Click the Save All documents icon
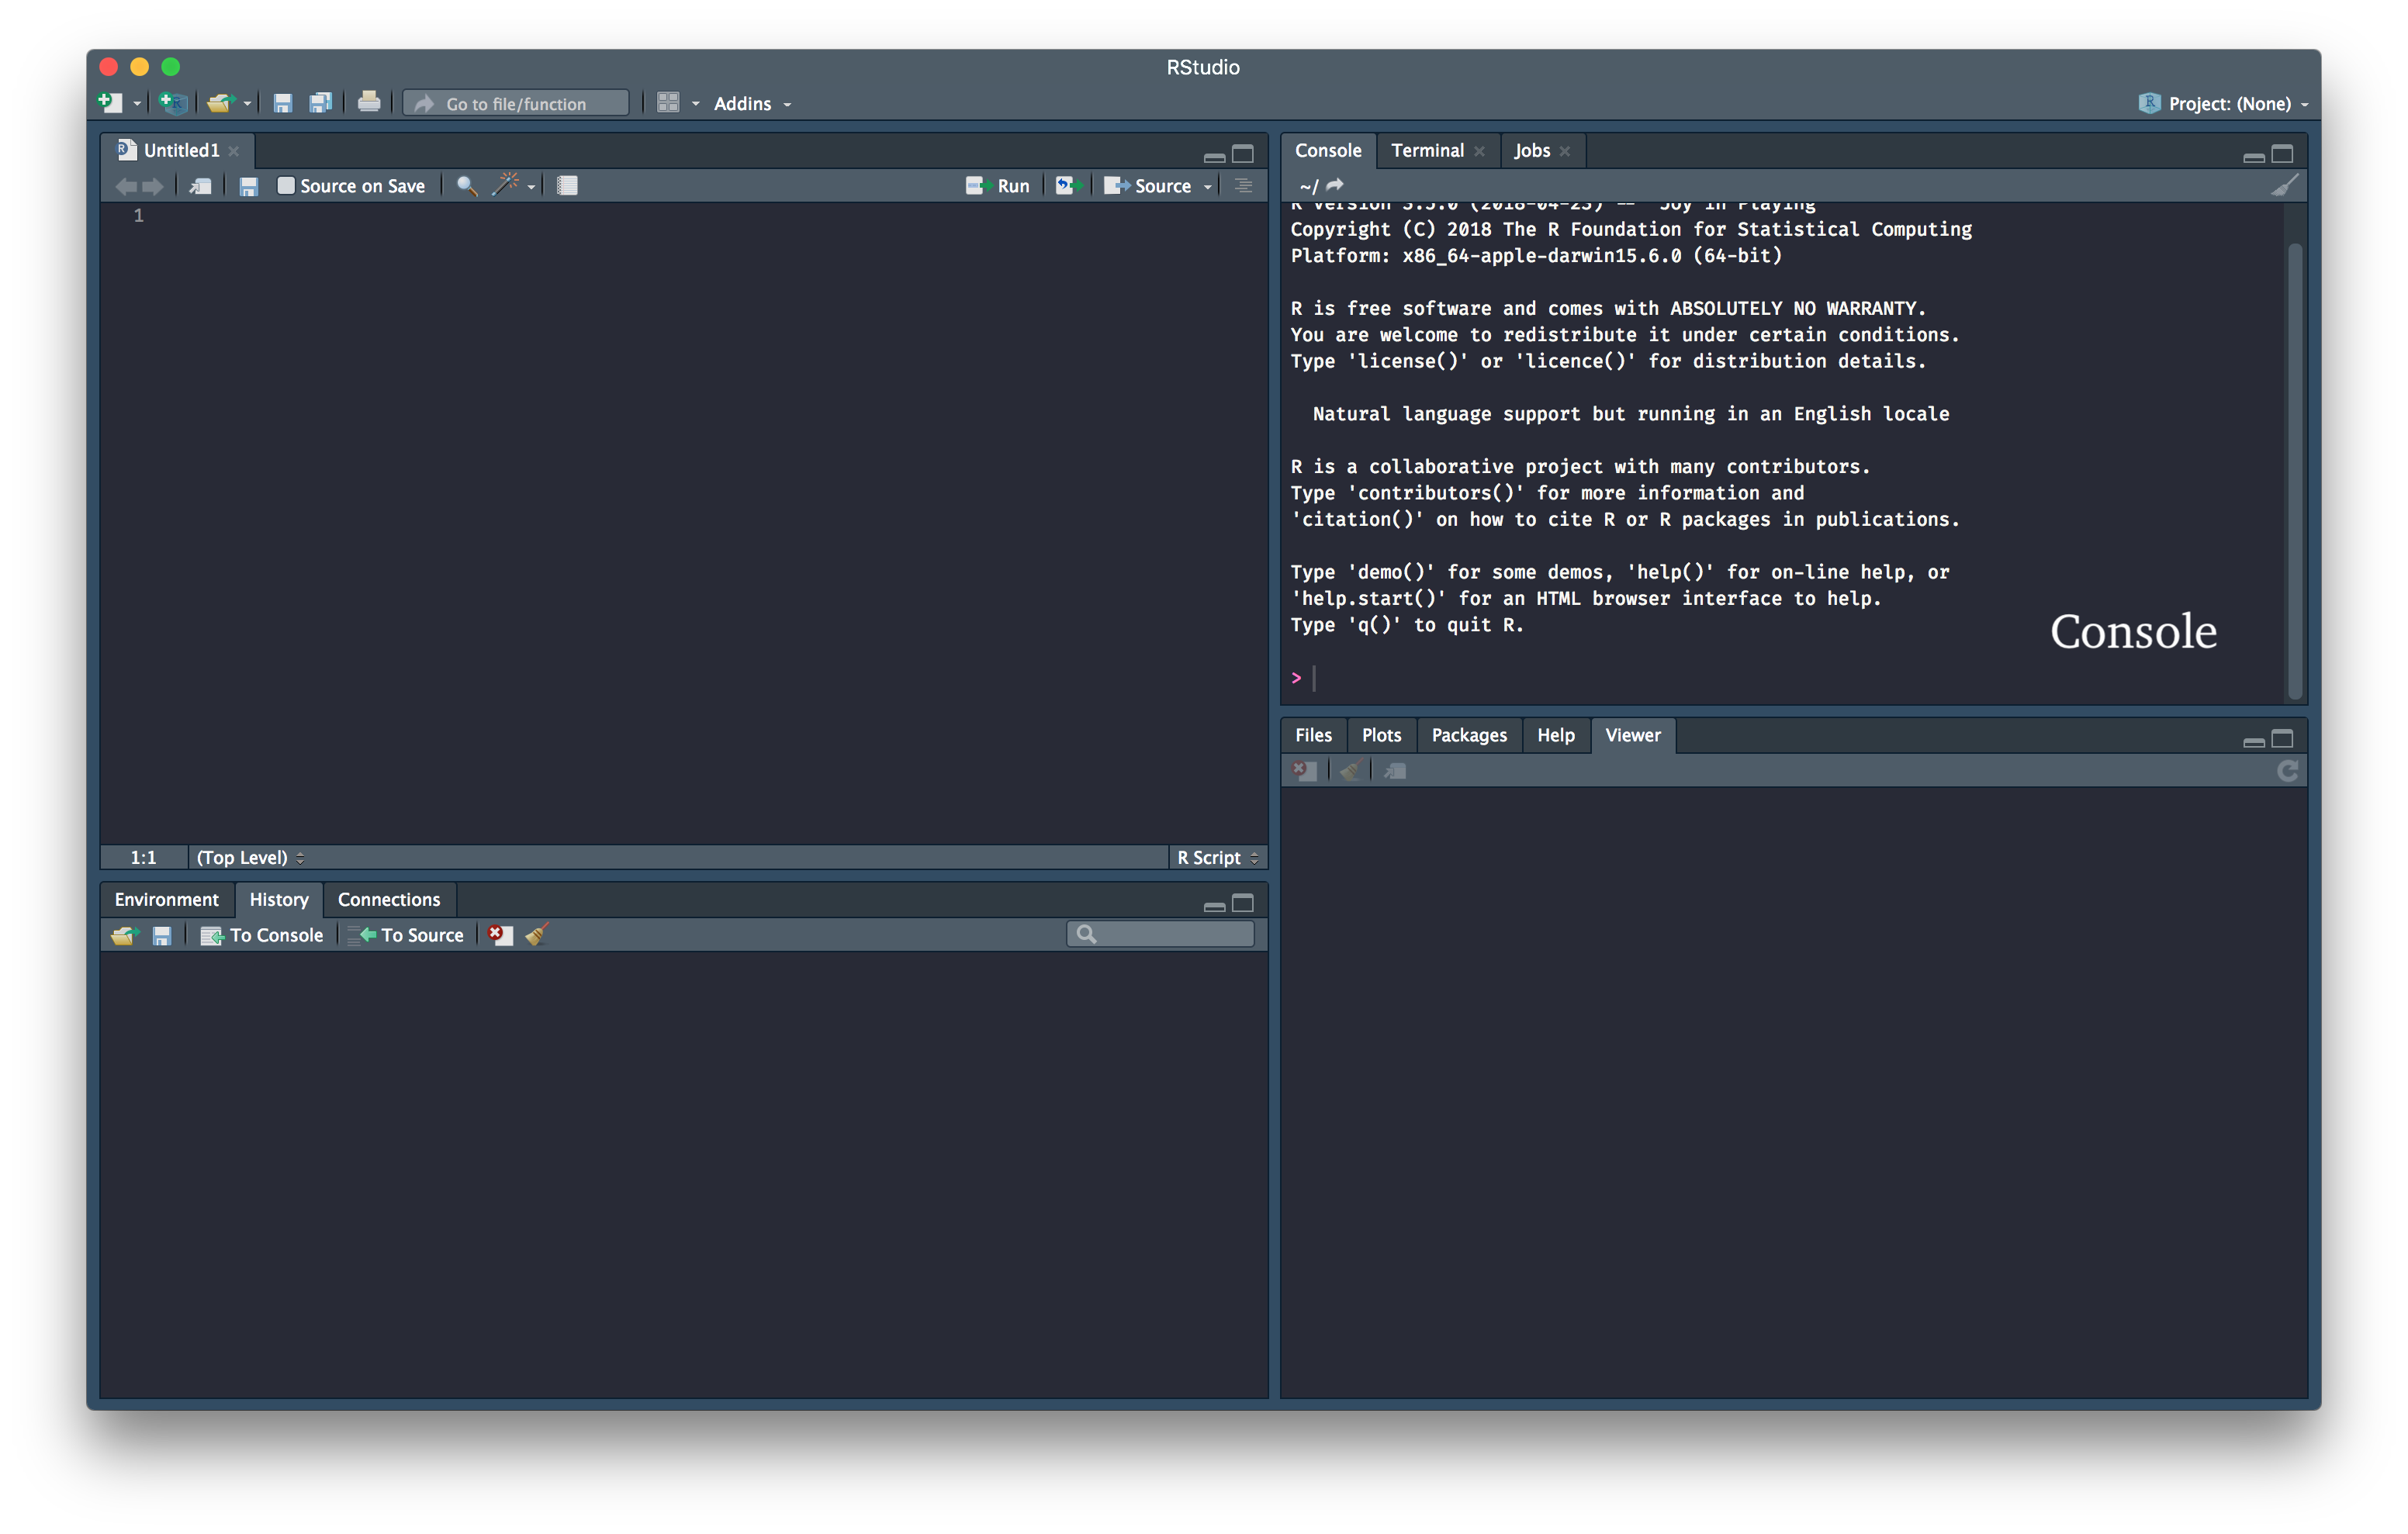 (x=320, y=103)
